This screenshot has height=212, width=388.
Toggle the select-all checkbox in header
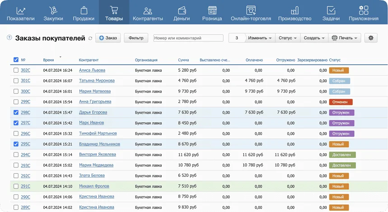tap(16, 60)
